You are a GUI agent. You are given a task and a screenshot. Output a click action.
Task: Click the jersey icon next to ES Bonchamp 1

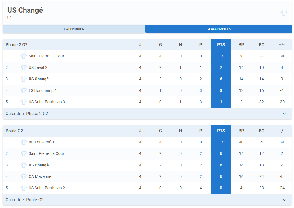point(24,91)
